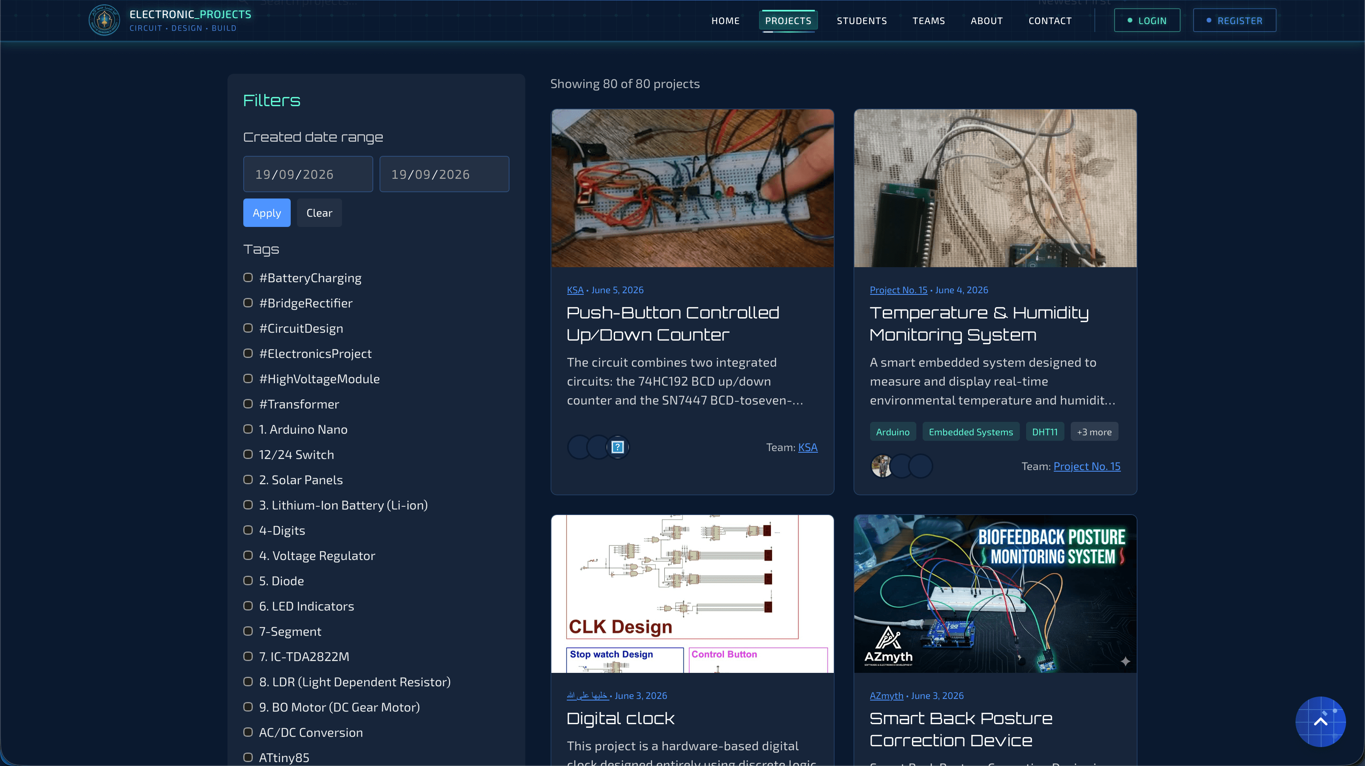
Task: Enable the 7-Segment tag filter
Action: (x=248, y=631)
